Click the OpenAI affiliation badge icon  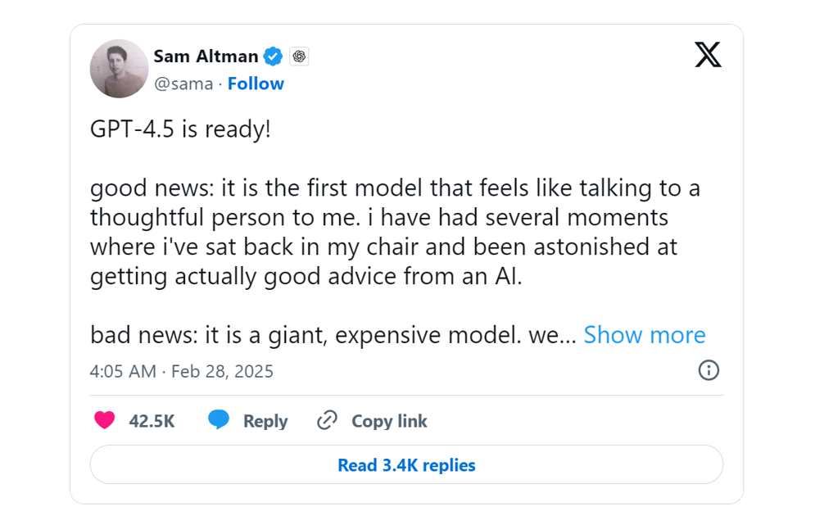point(299,57)
